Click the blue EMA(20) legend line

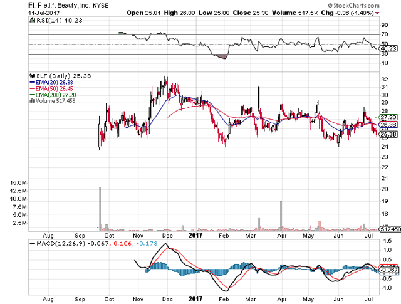(33, 82)
